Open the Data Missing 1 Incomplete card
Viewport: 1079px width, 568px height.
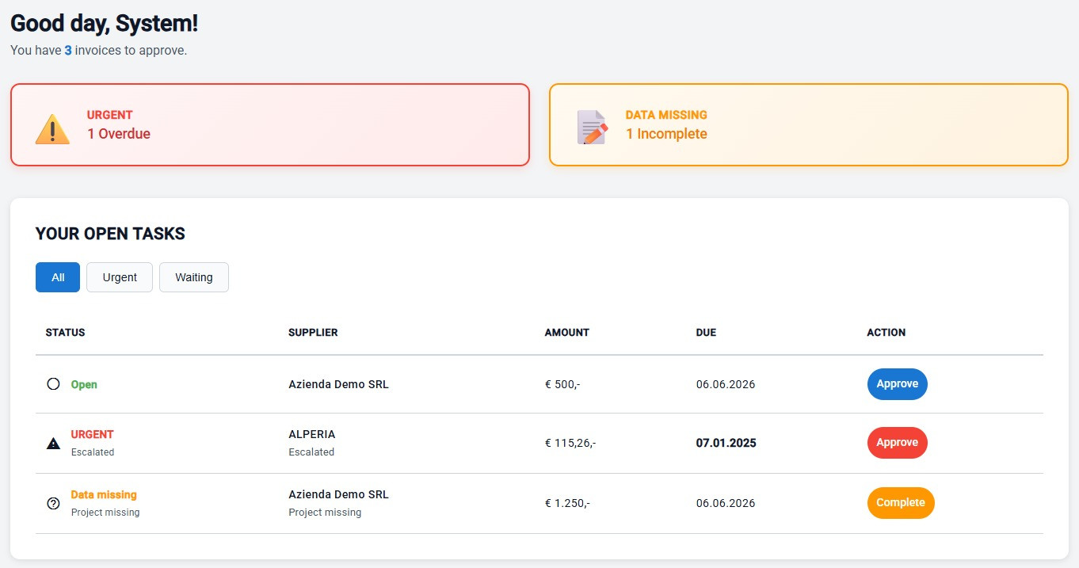(809, 125)
